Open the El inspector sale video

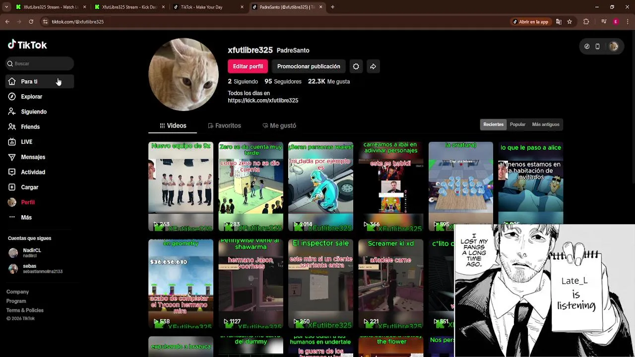[320, 284]
